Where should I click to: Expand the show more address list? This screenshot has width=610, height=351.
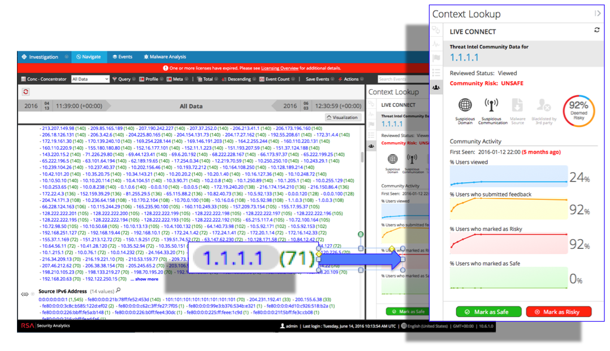tap(145, 279)
